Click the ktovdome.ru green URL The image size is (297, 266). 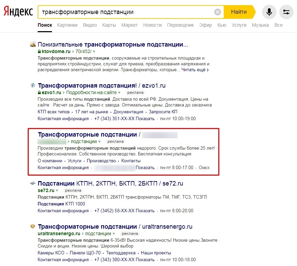[x=56, y=51]
